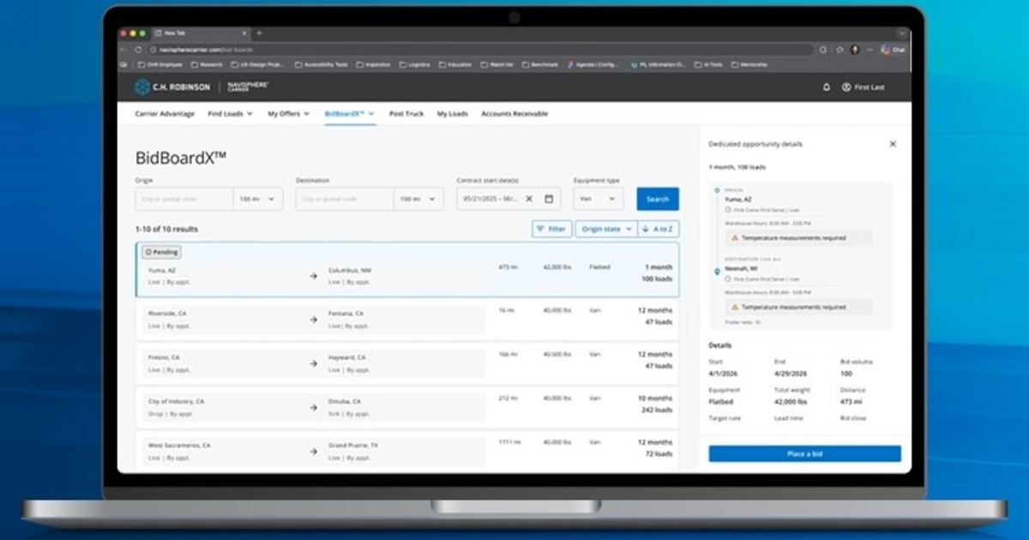Open a new browser tab
1029x540 pixels.
point(260,33)
